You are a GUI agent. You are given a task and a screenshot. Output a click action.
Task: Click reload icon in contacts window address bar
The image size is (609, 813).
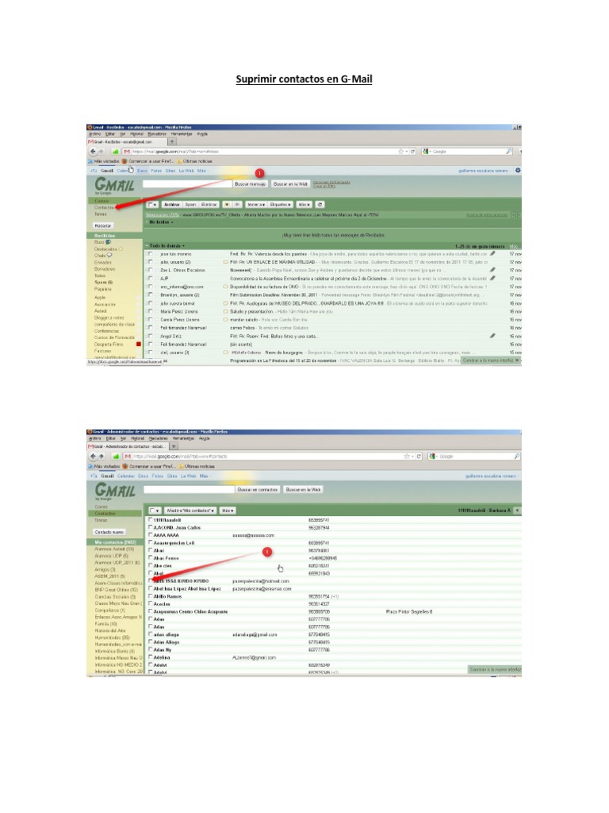419,457
